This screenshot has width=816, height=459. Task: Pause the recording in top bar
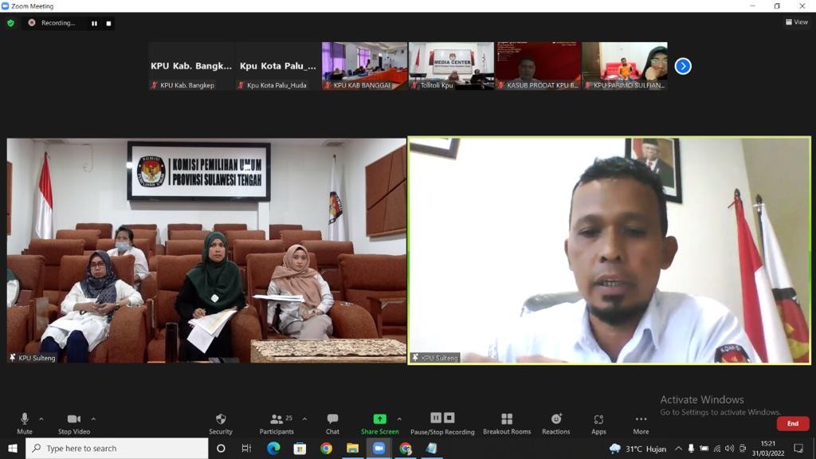point(94,23)
